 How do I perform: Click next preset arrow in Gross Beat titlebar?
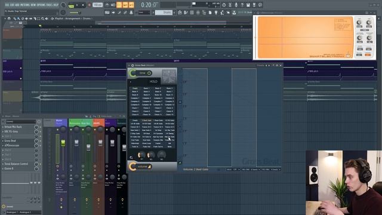point(269,65)
